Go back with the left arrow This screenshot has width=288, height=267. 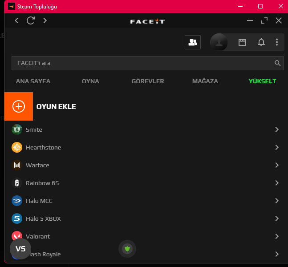(16, 20)
